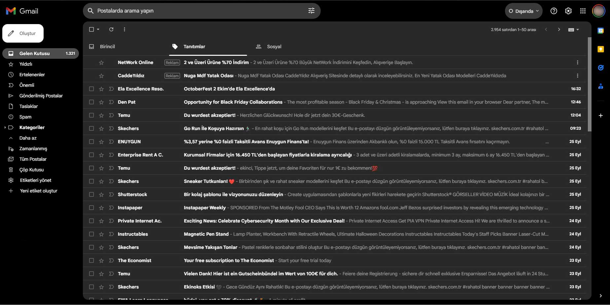Screen dimensions: 610x305
Task: Open Google Tasks side panel
Action: click(x=601, y=68)
